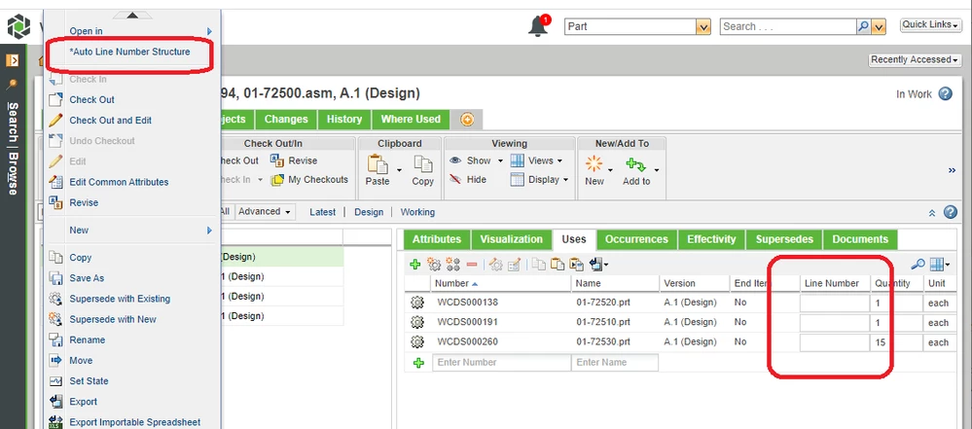Open the Part type dropdown
This screenshot has width=972, height=429.
tap(702, 26)
